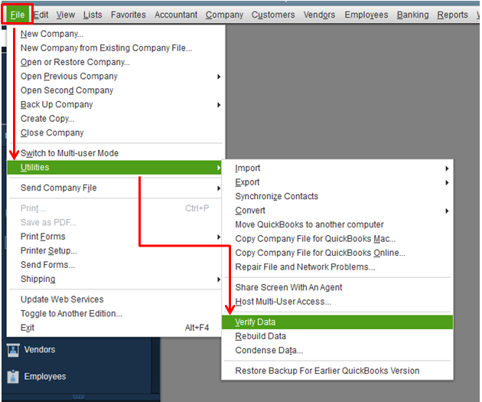
Task: Choose Create Copy... option
Action: (x=115, y=119)
